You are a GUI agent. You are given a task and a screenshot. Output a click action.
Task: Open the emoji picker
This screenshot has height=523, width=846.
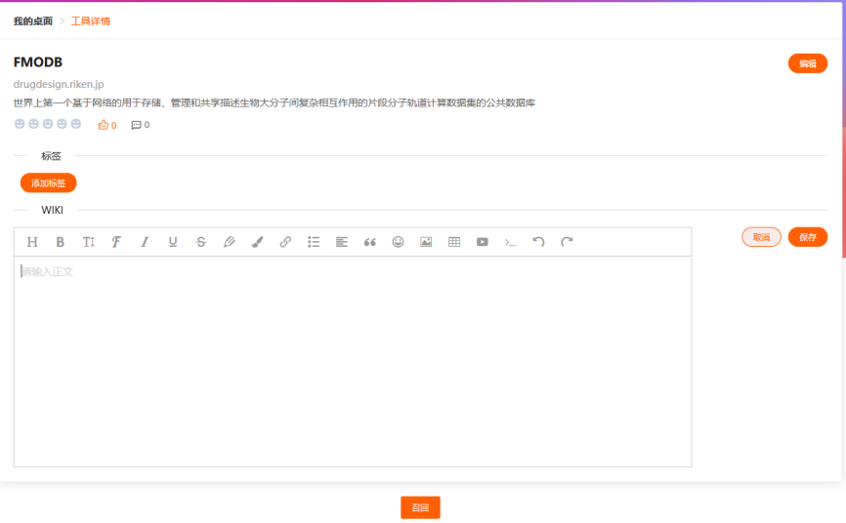pyautogui.click(x=399, y=242)
